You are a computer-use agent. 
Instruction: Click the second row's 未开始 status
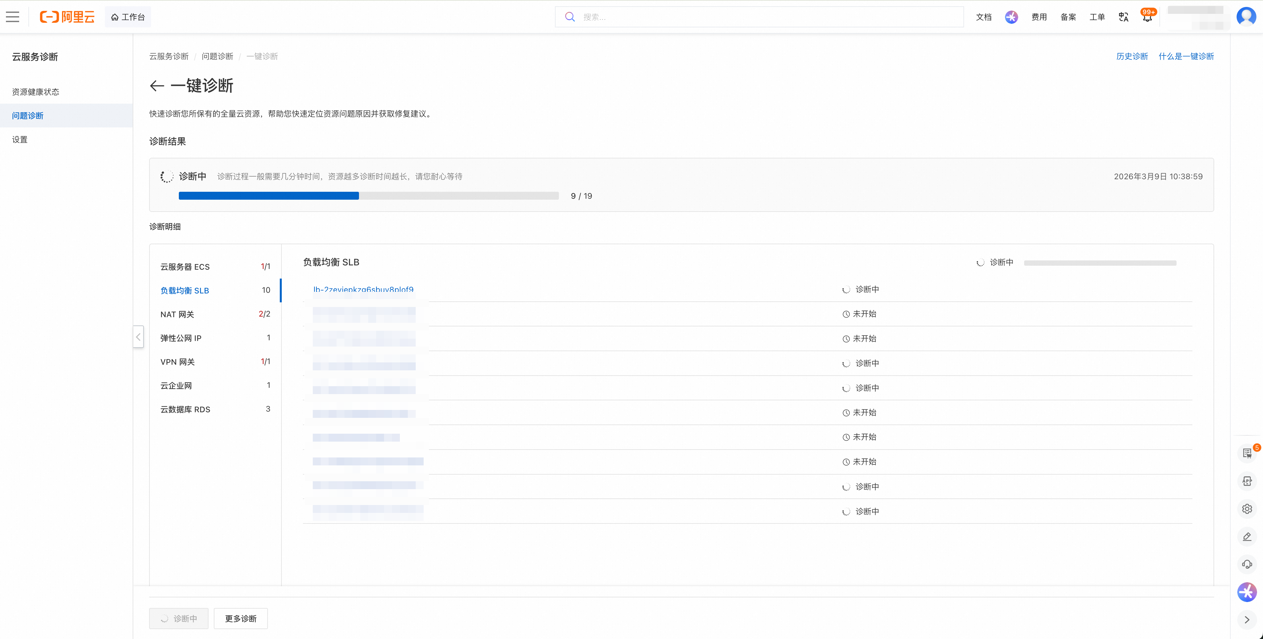coord(859,314)
